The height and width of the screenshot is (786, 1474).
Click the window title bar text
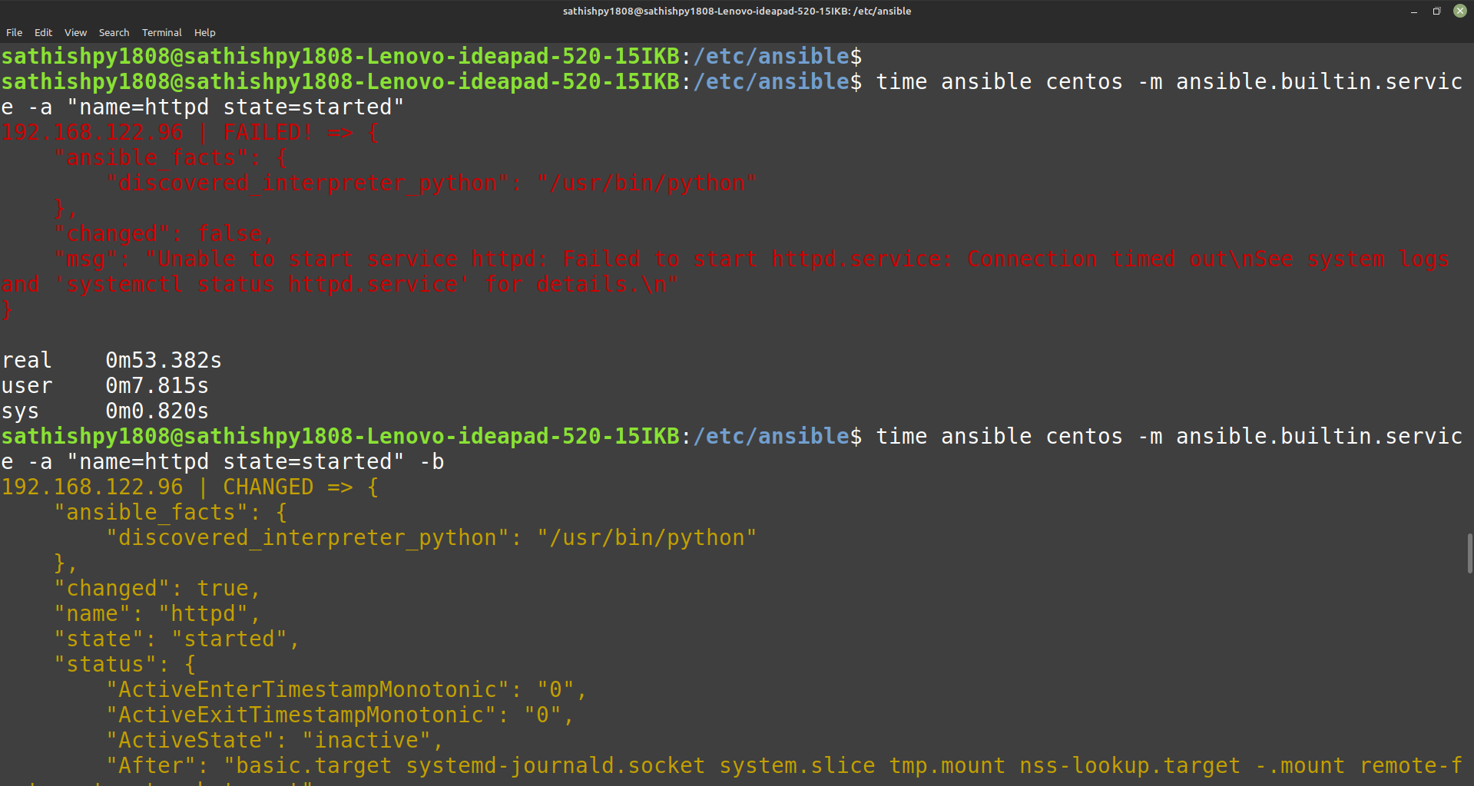point(737,11)
